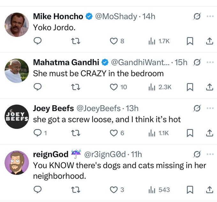Expand more options for reignGod's tweet
Image resolution: width=217 pixels, height=202 pixels.
coord(209,155)
